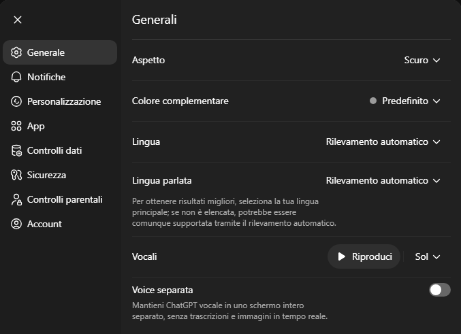Image resolution: width=461 pixels, height=334 pixels.
Task: Close the settings dialog with X
Action: (18, 20)
